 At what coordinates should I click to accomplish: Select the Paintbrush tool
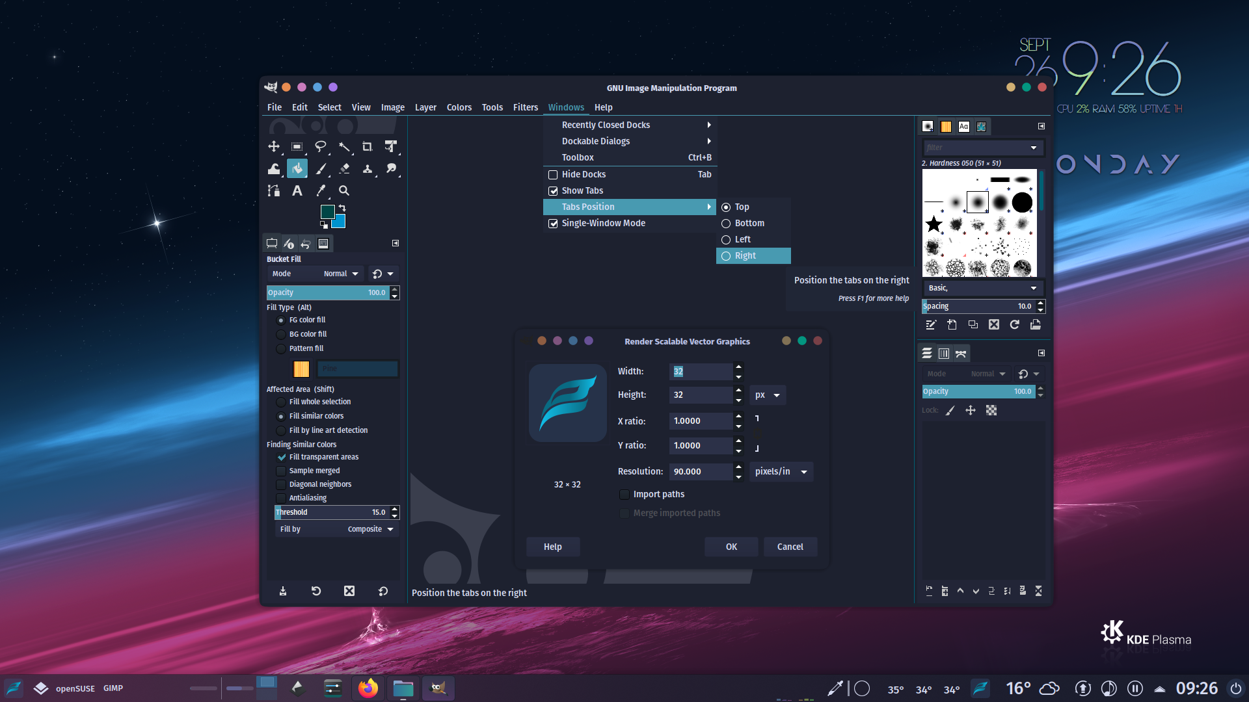(321, 169)
